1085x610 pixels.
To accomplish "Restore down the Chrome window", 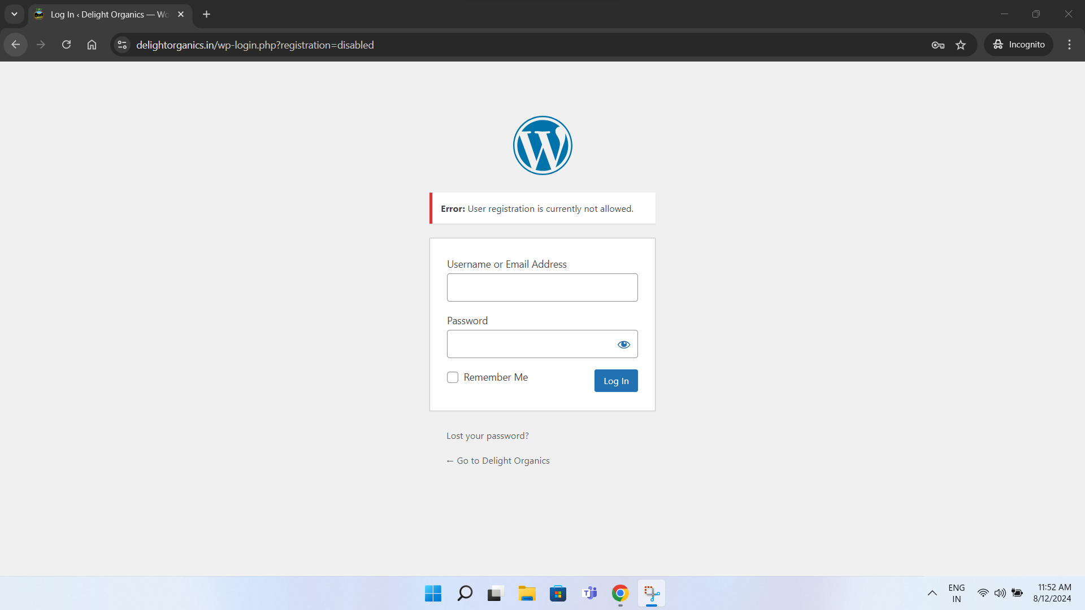I will coord(1036,14).
